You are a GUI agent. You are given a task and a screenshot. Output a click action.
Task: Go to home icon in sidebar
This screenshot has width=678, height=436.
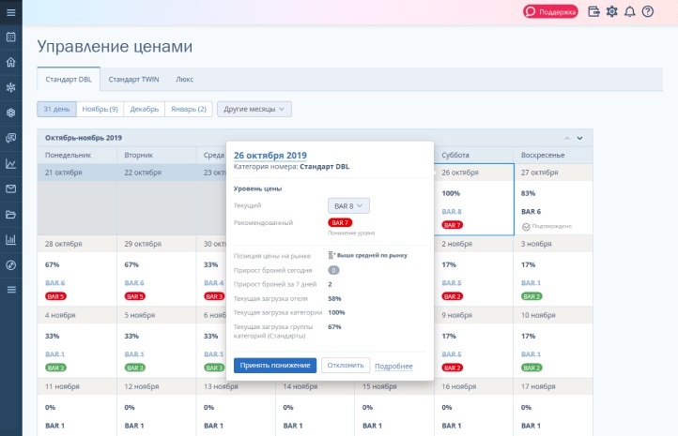point(11,62)
